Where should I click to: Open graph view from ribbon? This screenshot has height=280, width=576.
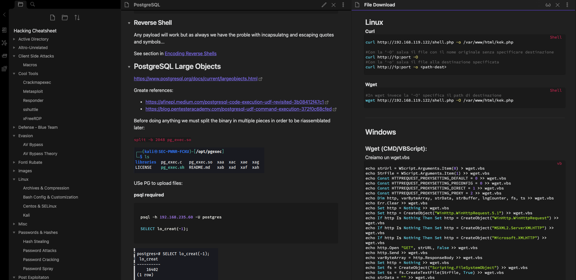click(4, 43)
